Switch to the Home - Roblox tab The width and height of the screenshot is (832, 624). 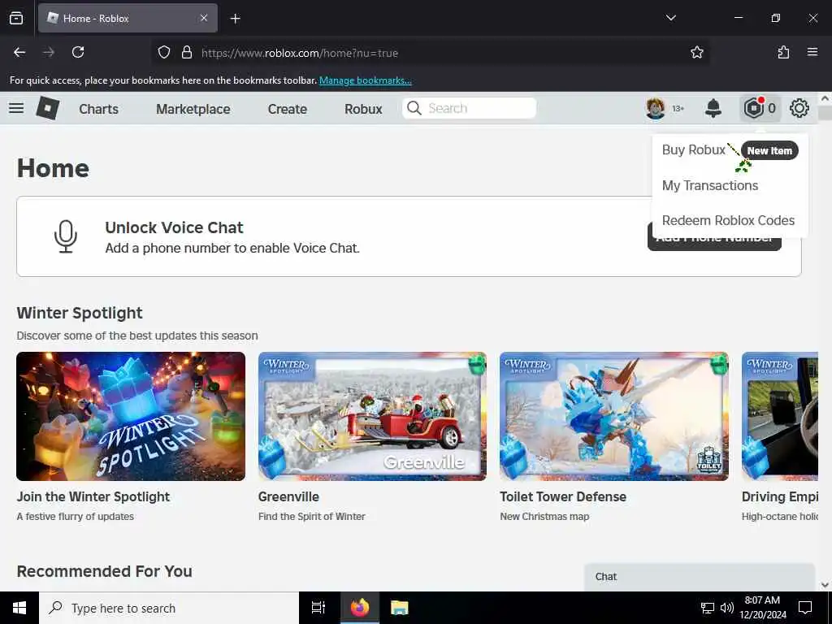coord(128,18)
